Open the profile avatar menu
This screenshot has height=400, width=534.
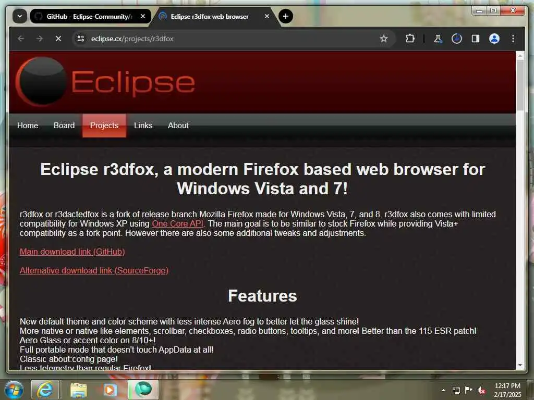[494, 39]
